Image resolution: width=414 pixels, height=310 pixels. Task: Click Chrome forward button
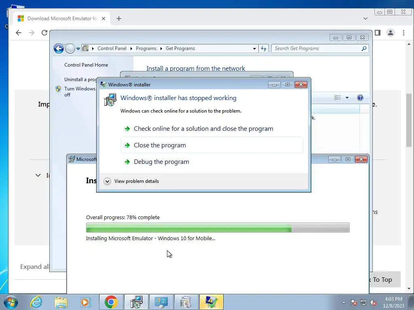point(32,33)
